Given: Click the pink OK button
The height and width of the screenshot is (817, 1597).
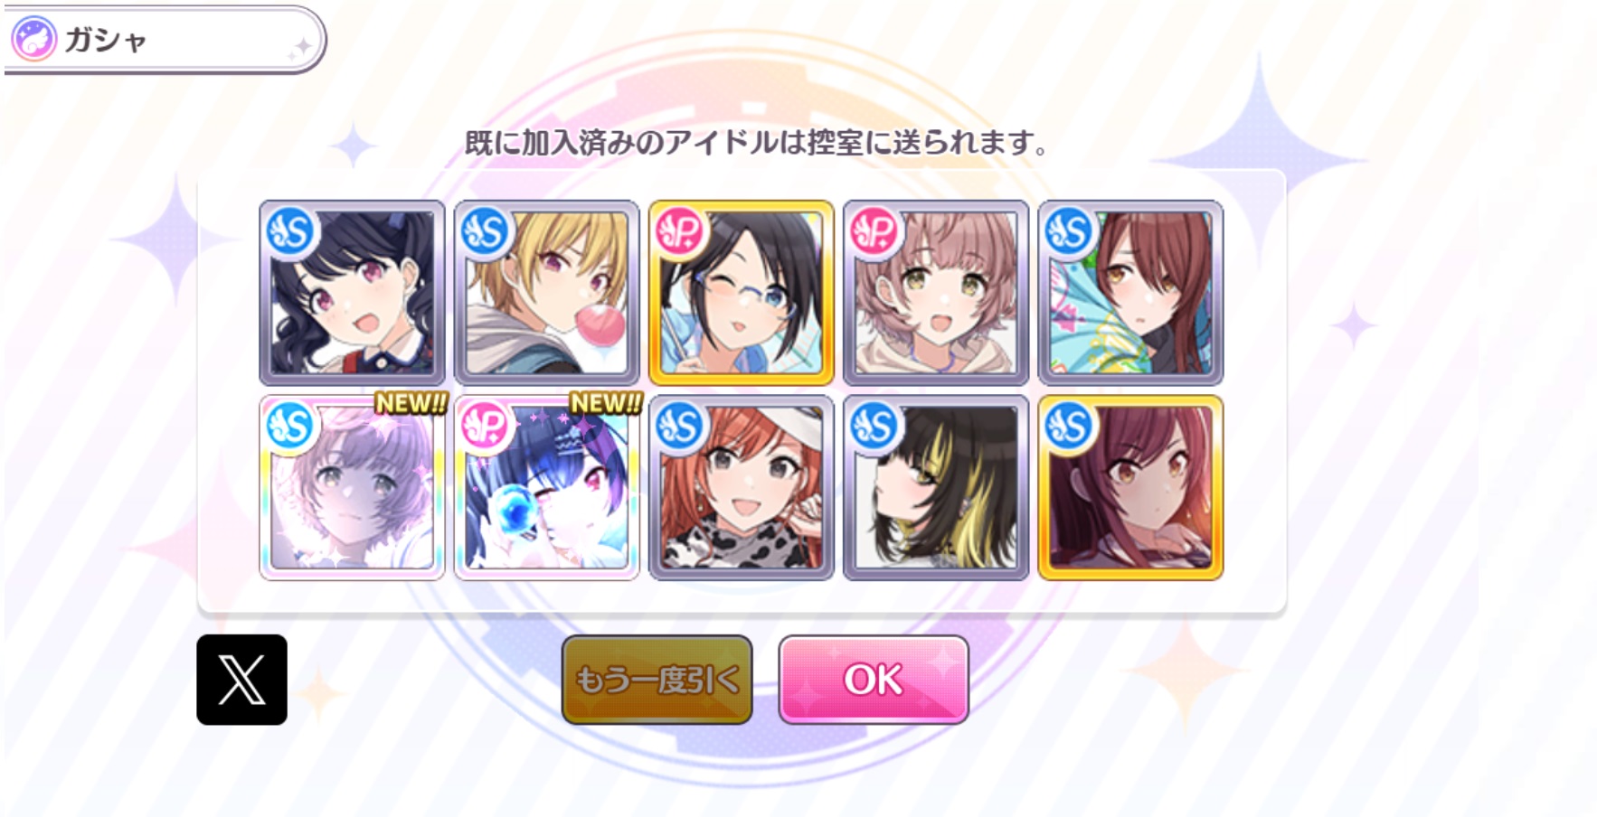Looking at the screenshot, I should point(874,680).
